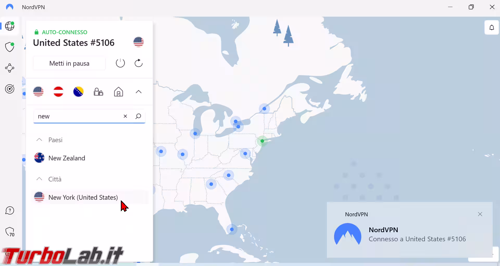Collapse the Paesi section
The height and width of the screenshot is (266, 500).
[x=39, y=140]
